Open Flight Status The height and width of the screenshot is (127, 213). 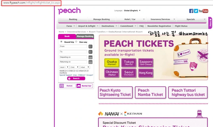click(181, 26)
